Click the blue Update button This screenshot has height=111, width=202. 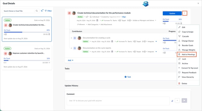(172, 13)
